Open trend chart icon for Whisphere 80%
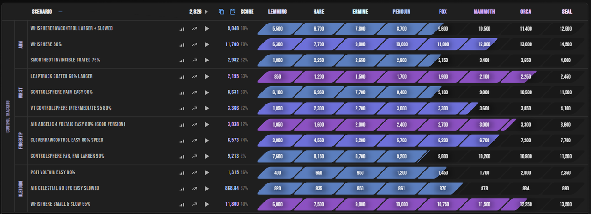591x214 pixels. pos(194,44)
